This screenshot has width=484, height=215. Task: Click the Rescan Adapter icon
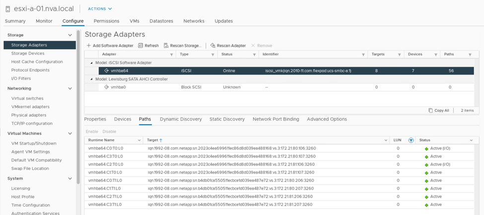[x=213, y=46]
